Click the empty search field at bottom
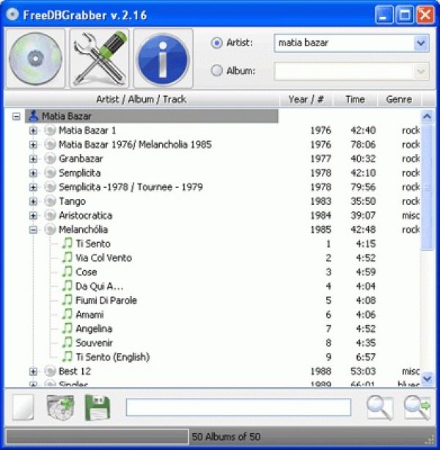This screenshot has width=440, height=450. (x=238, y=407)
